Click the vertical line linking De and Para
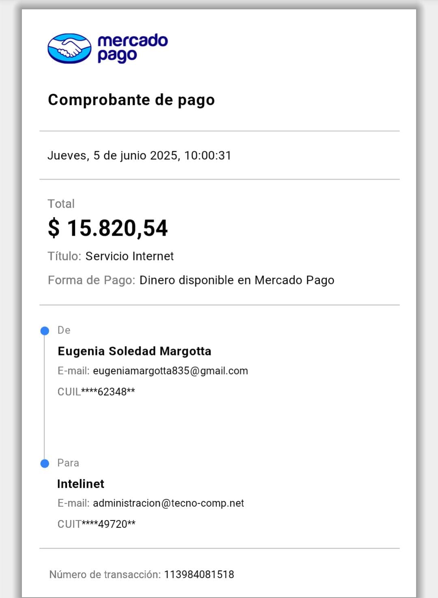The image size is (438, 598). [45, 398]
